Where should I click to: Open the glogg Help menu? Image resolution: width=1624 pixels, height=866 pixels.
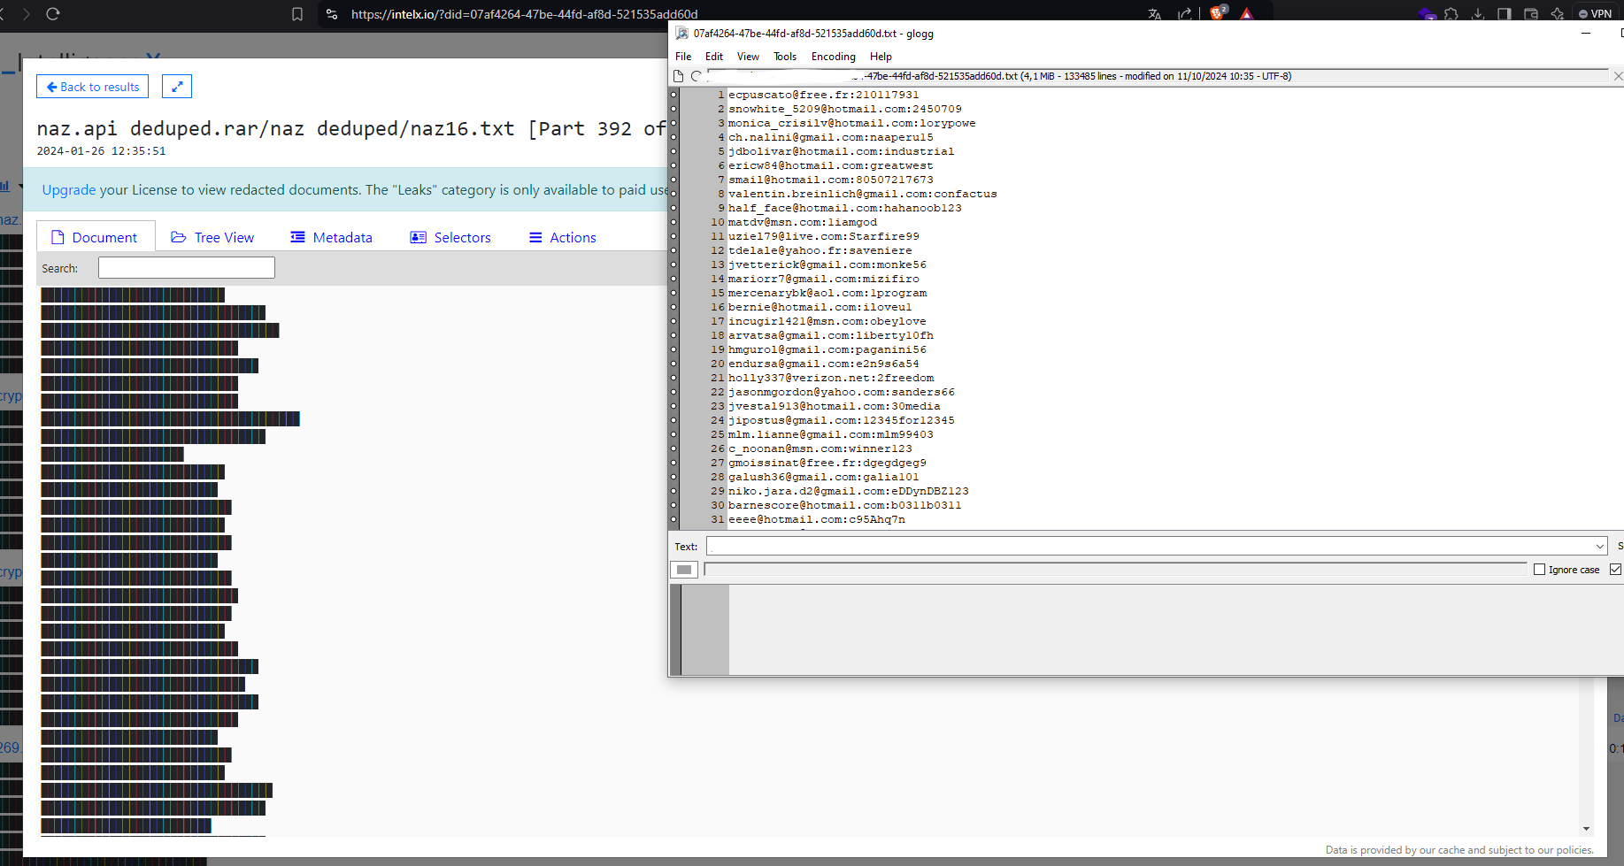point(881,57)
